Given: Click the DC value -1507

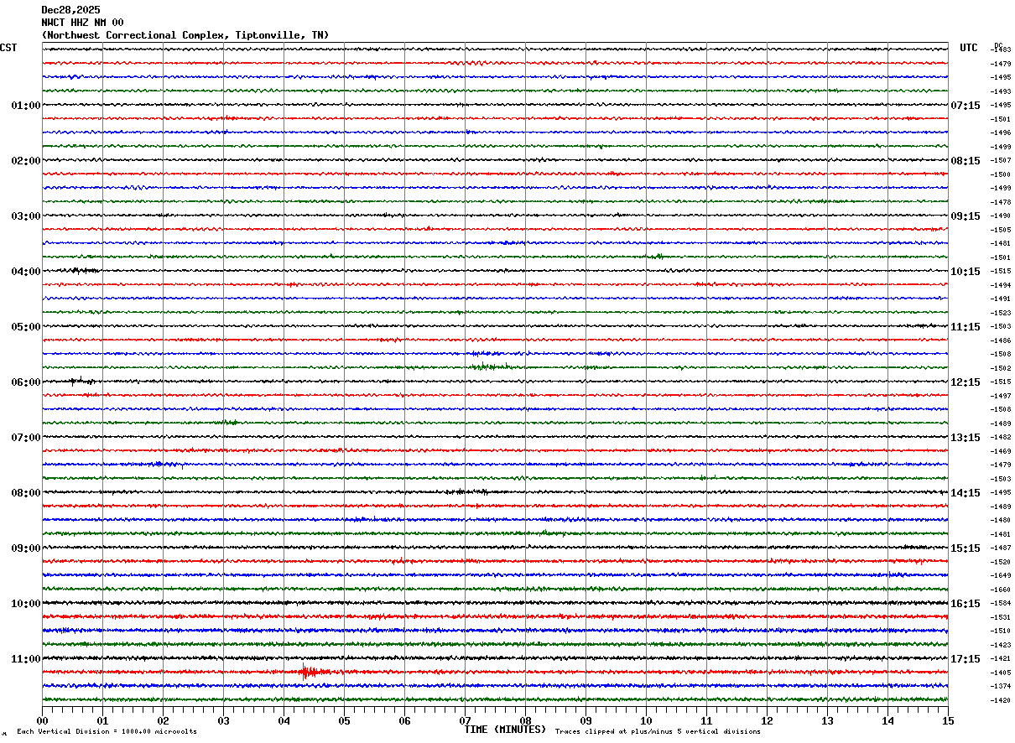Looking at the screenshot, I should click(x=1001, y=161).
